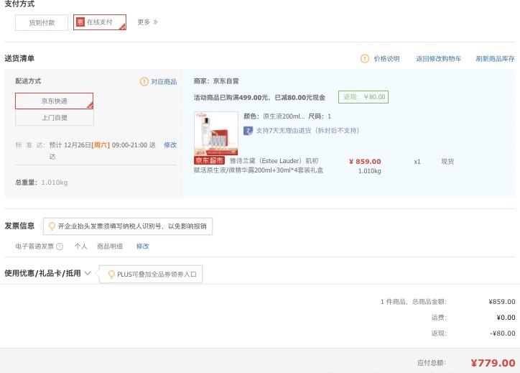Screen dimensions: 520x373
Task: Click the 应付总额 ¥779.00 amount
Action: (493, 363)
